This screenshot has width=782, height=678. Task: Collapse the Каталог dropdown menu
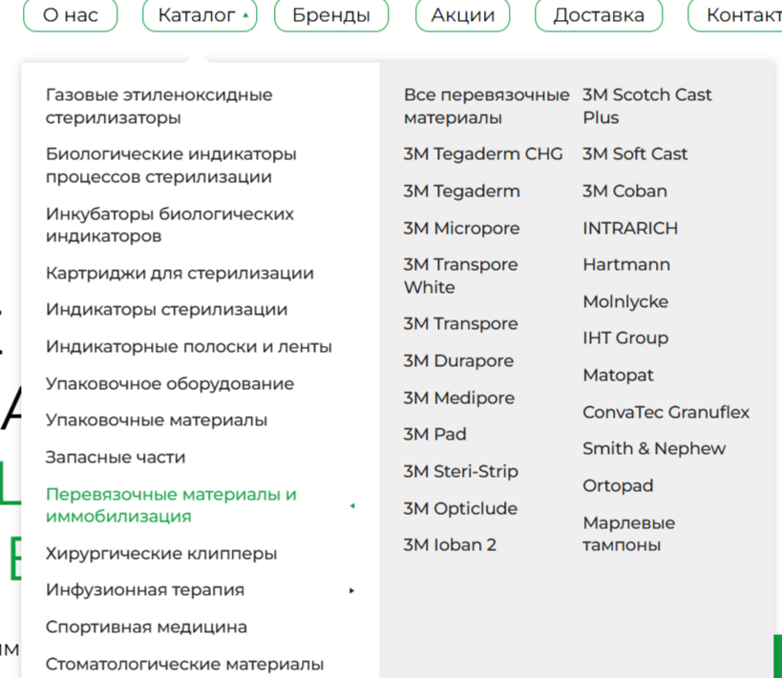pos(200,15)
